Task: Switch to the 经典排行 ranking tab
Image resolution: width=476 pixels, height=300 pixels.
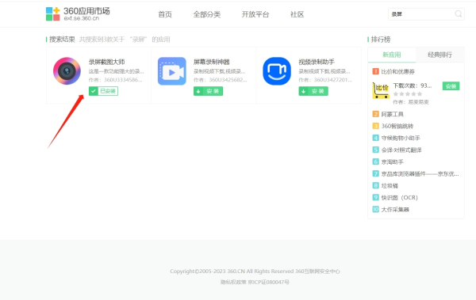Action: [440, 55]
